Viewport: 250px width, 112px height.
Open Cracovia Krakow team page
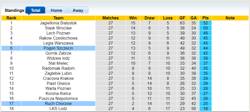coord(58,78)
